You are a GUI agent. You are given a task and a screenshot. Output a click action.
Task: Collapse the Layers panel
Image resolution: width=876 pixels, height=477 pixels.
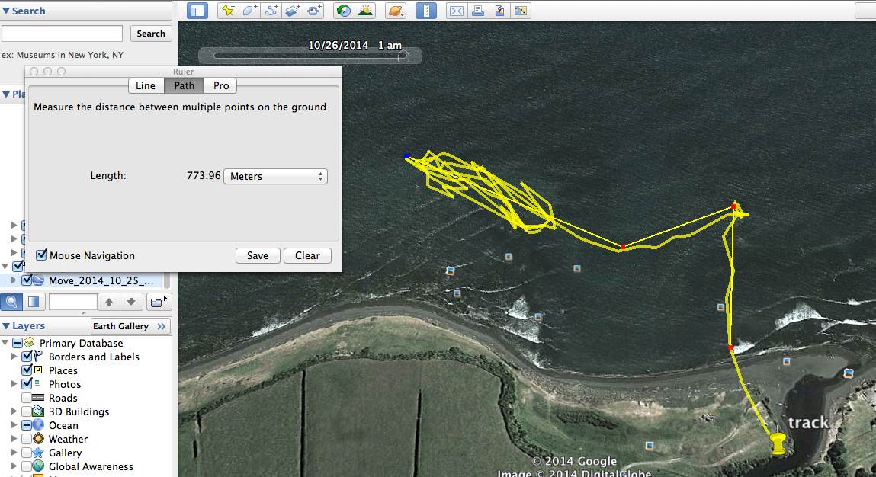pos(6,326)
